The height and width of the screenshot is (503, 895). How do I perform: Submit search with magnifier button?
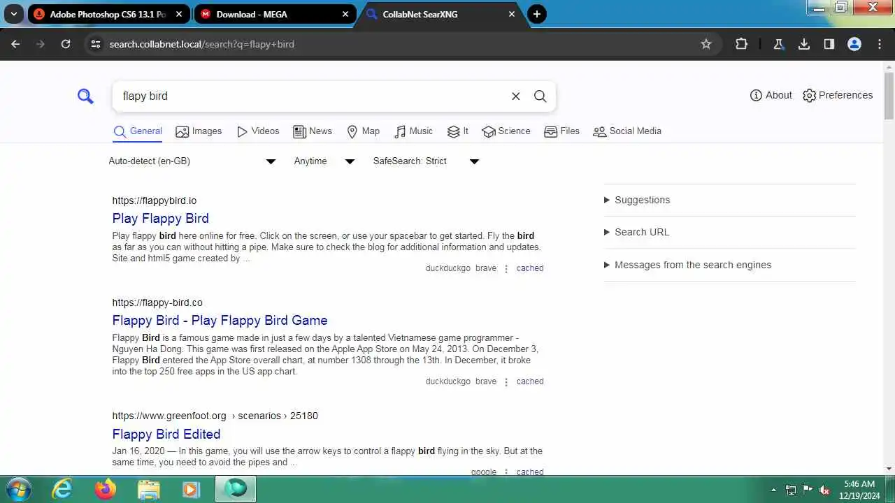tap(540, 96)
